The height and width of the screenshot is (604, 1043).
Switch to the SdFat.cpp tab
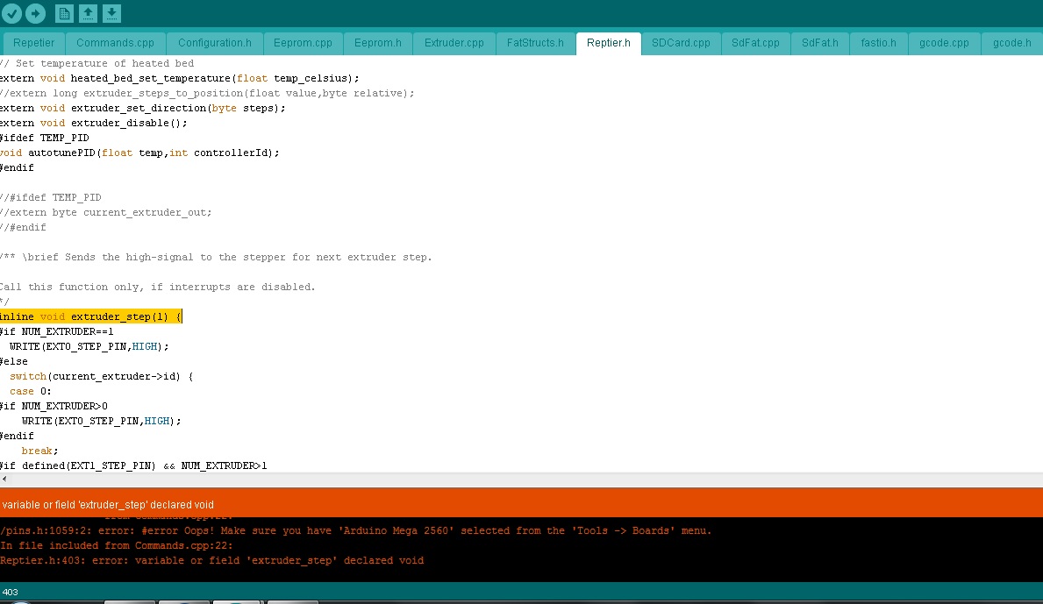point(755,43)
